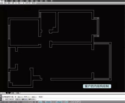
Task: Open command line customize wrench icon
Action: (x=1, y=99)
